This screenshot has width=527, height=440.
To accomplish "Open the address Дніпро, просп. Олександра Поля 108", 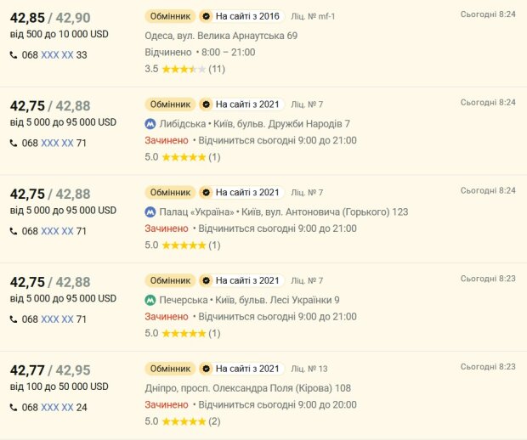I will 247,388.
